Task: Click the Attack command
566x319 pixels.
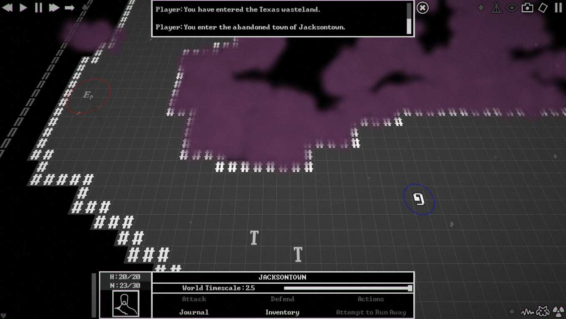Action: tap(194, 299)
